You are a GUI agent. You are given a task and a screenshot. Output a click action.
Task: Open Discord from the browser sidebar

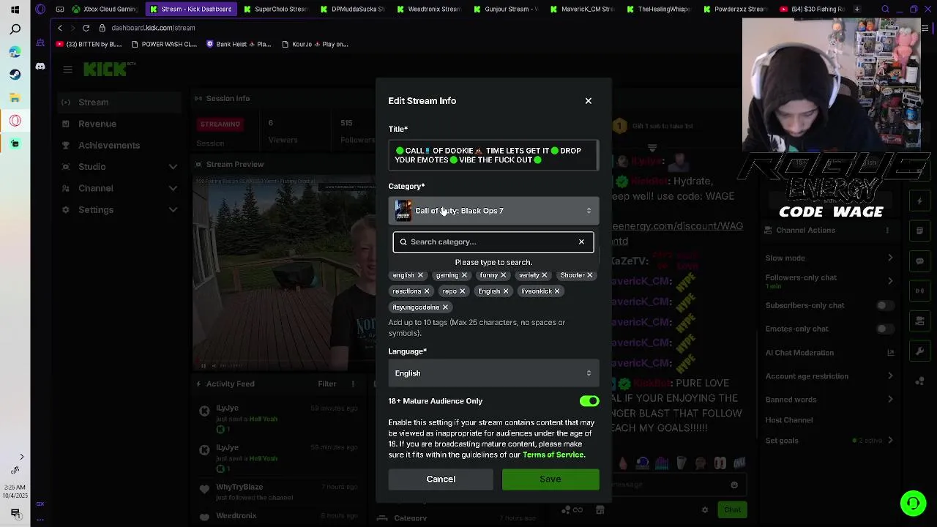(40, 67)
